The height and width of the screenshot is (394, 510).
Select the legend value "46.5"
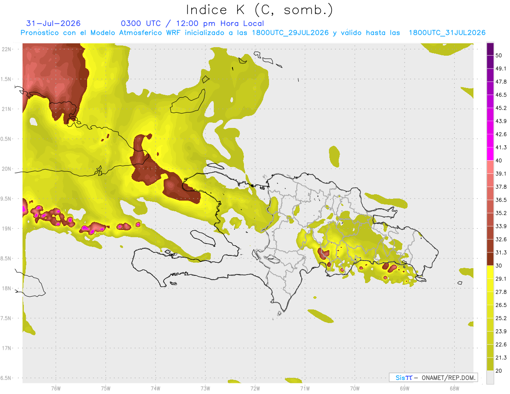tap(501, 95)
